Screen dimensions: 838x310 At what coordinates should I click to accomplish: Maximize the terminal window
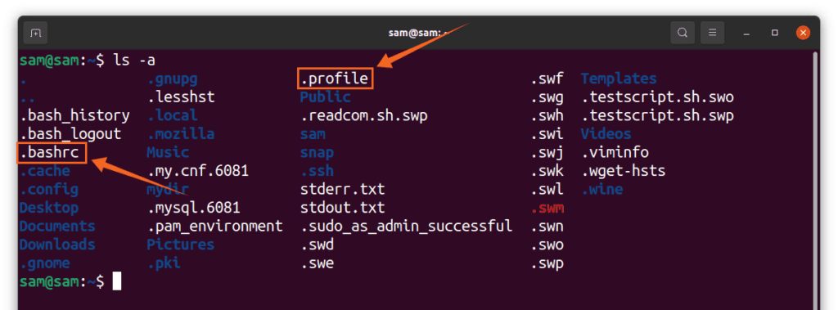[x=774, y=33]
